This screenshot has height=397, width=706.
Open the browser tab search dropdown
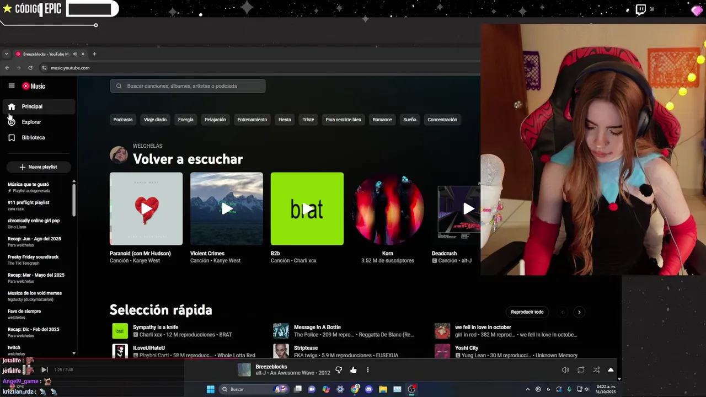[6, 54]
